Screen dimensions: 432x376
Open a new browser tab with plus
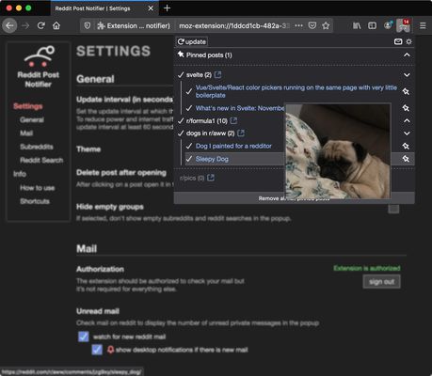pyautogui.click(x=168, y=8)
